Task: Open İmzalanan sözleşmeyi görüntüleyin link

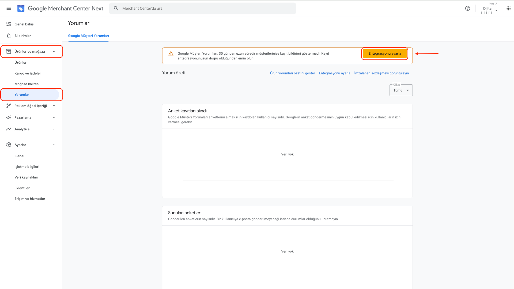Action: [381, 73]
